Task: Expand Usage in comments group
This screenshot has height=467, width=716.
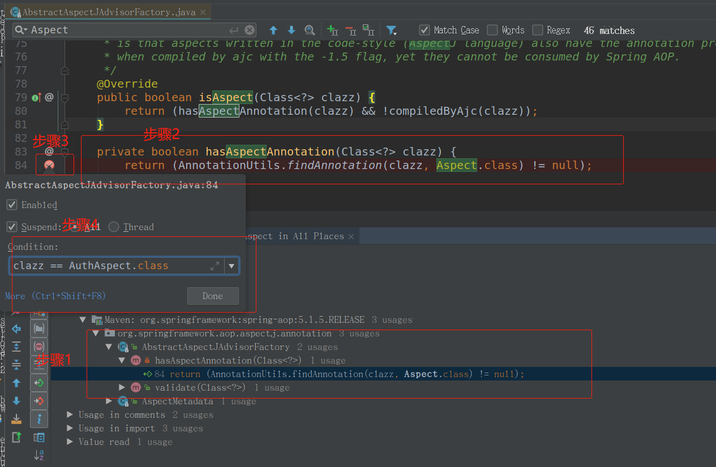Action: point(70,415)
